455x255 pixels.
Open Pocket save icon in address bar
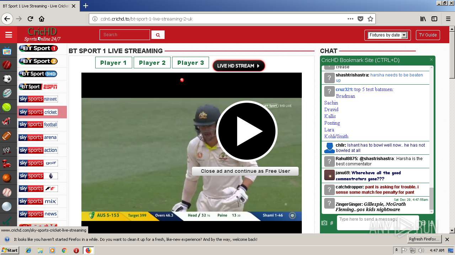pyautogui.click(x=360, y=19)
